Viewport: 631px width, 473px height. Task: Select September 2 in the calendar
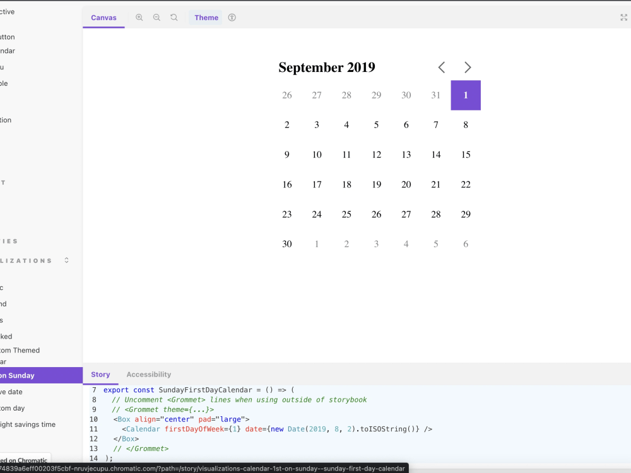click(x=287, y=125)
